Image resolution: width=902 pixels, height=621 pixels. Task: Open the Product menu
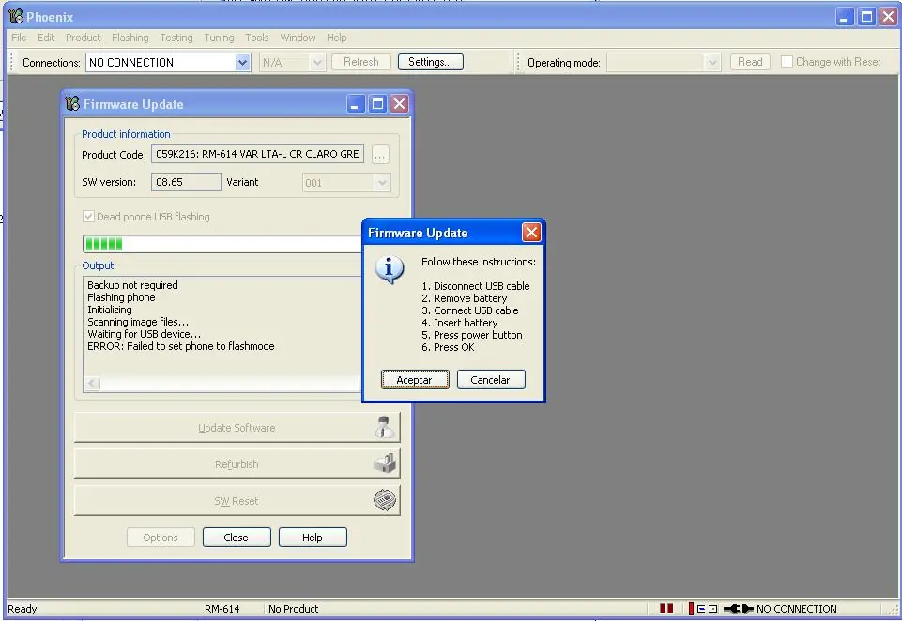[x=83, y=38]
